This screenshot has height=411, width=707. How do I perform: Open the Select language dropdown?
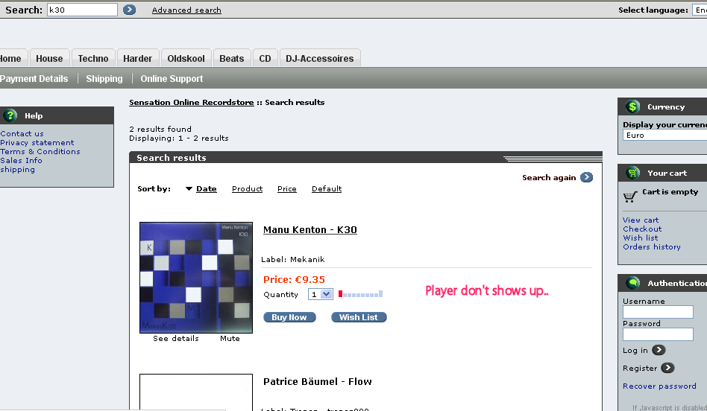(x=699, y=10)
